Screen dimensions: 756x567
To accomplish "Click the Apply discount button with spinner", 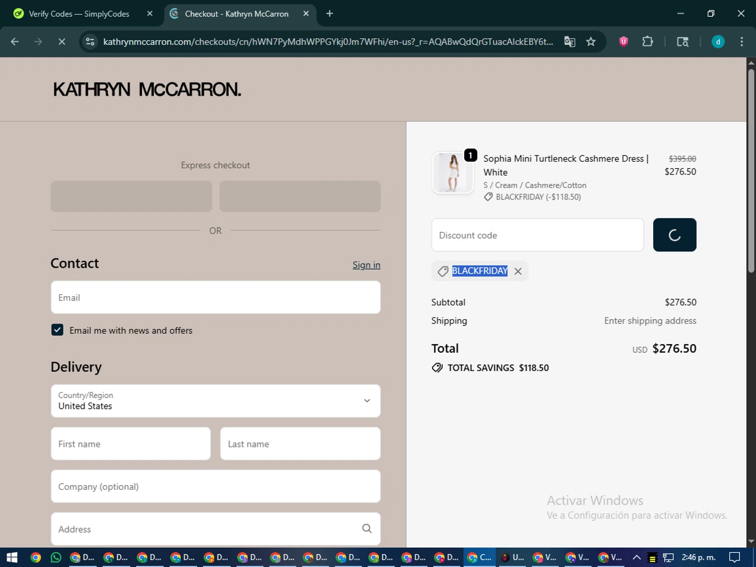I will [674, 235].
